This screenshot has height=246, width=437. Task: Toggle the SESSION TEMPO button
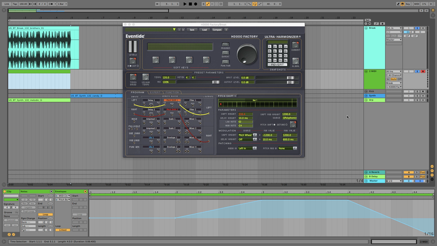coord(145,77)
